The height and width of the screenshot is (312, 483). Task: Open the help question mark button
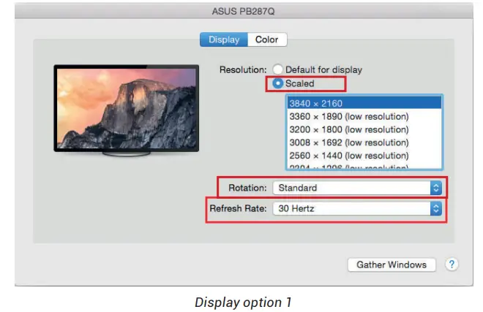452,265
